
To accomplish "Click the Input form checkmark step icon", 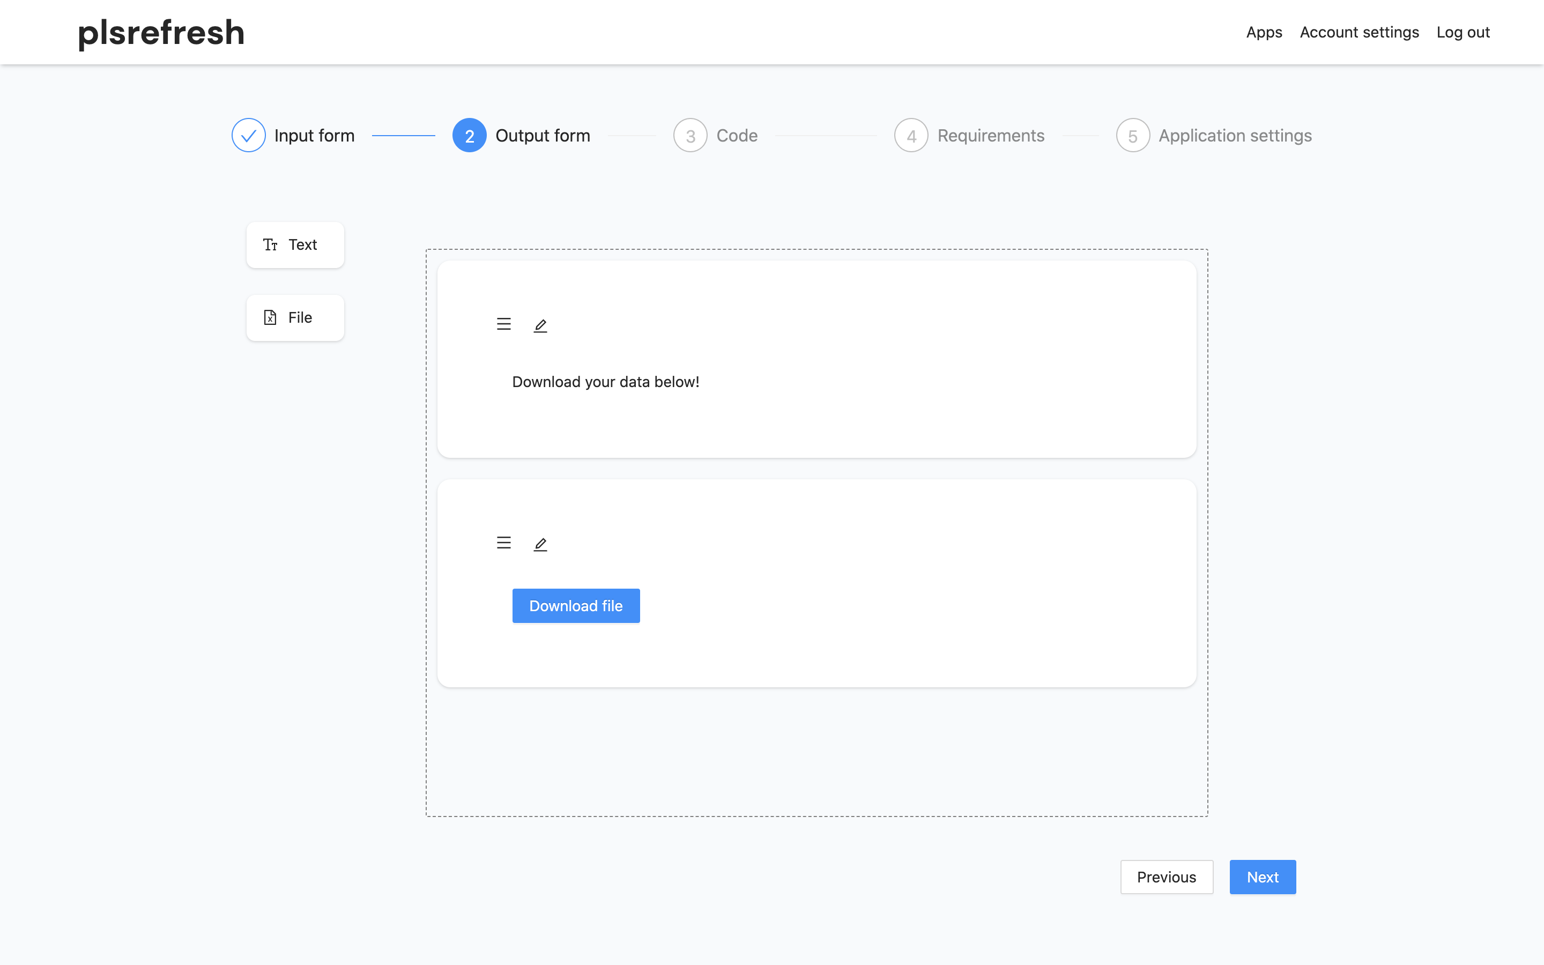I will click(248, 135).
